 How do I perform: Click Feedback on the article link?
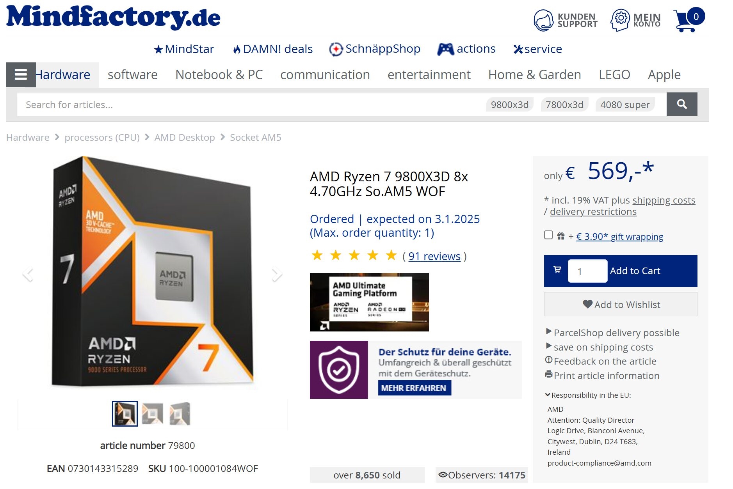click(x=605, y=361)
